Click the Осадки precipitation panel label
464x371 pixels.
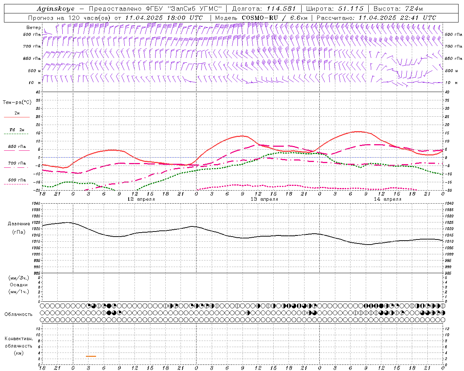[19, 285]
